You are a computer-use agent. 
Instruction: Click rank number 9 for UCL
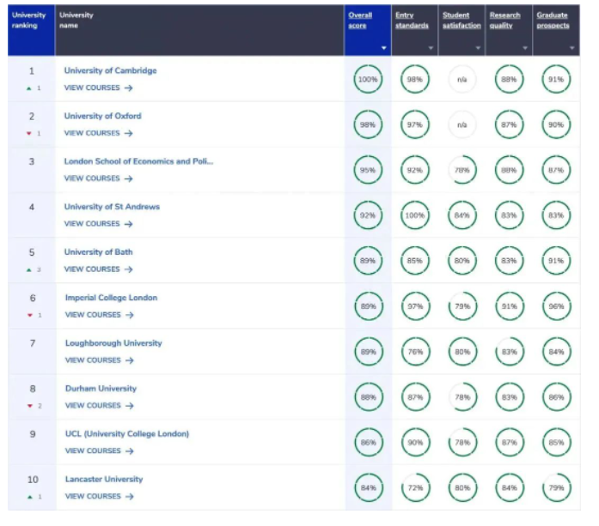33,434
